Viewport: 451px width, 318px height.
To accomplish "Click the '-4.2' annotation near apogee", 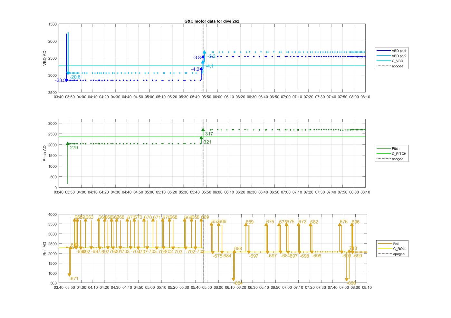I will pos(195,69).
